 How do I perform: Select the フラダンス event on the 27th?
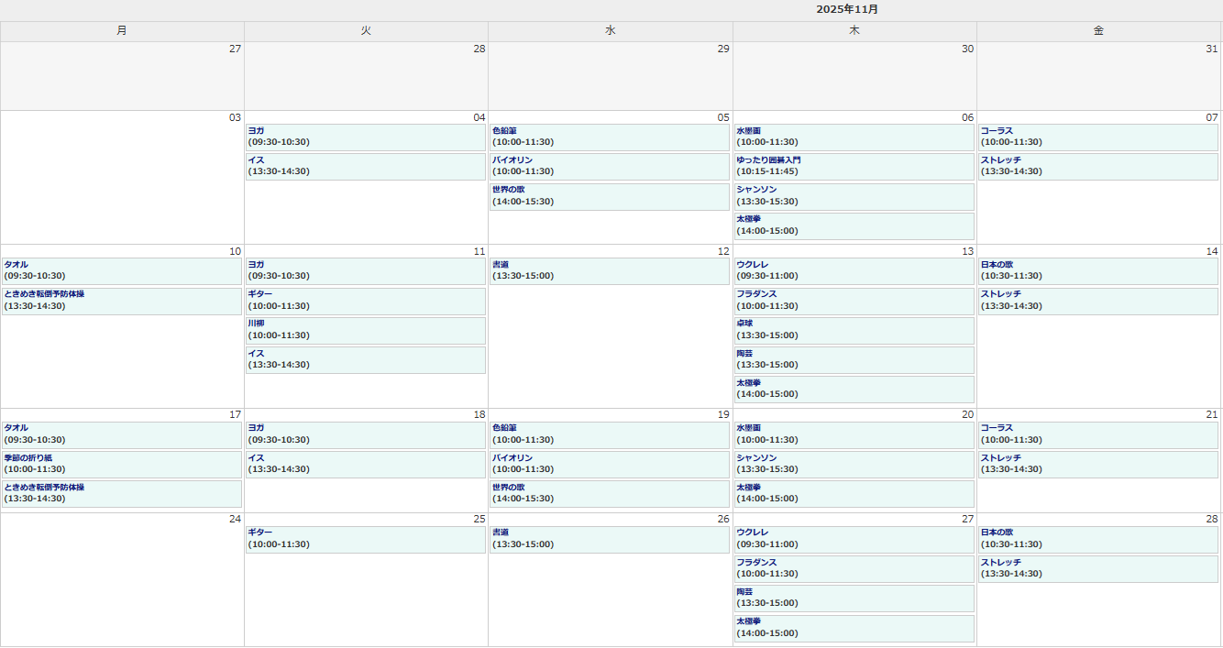click(854, 568)
